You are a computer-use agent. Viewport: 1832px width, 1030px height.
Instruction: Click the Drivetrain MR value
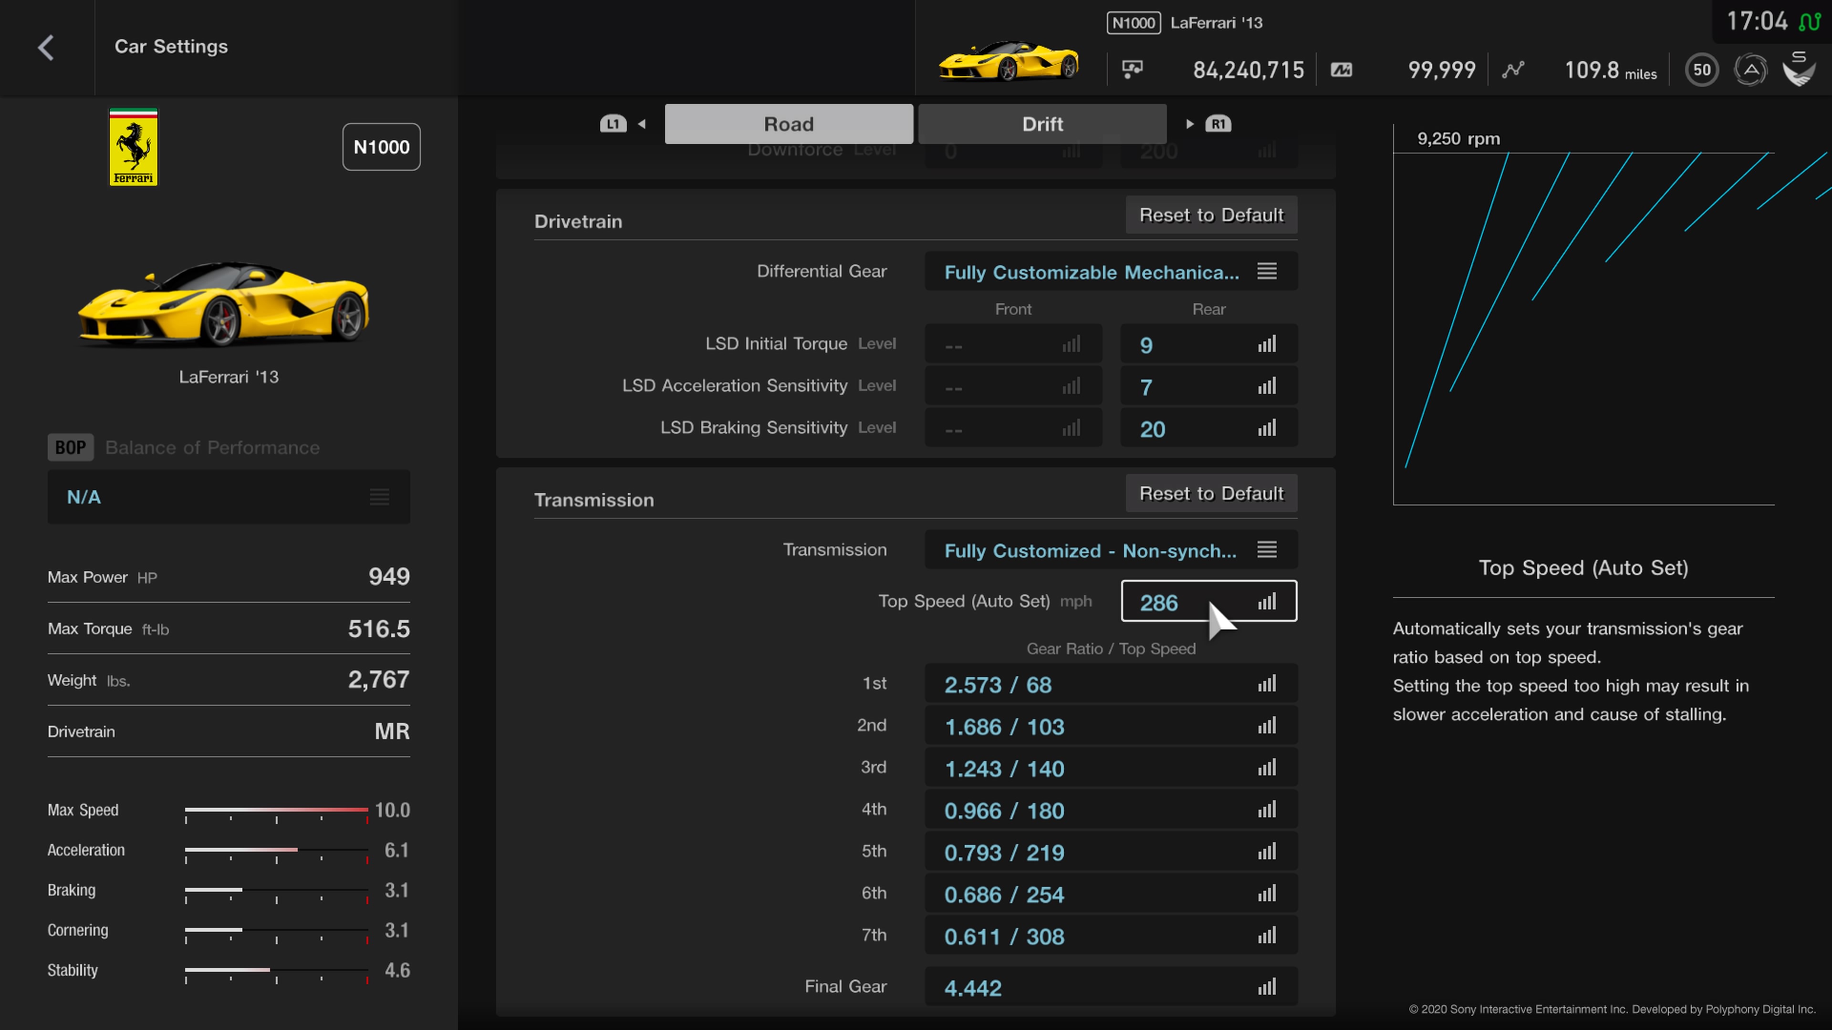coord(392,731)
